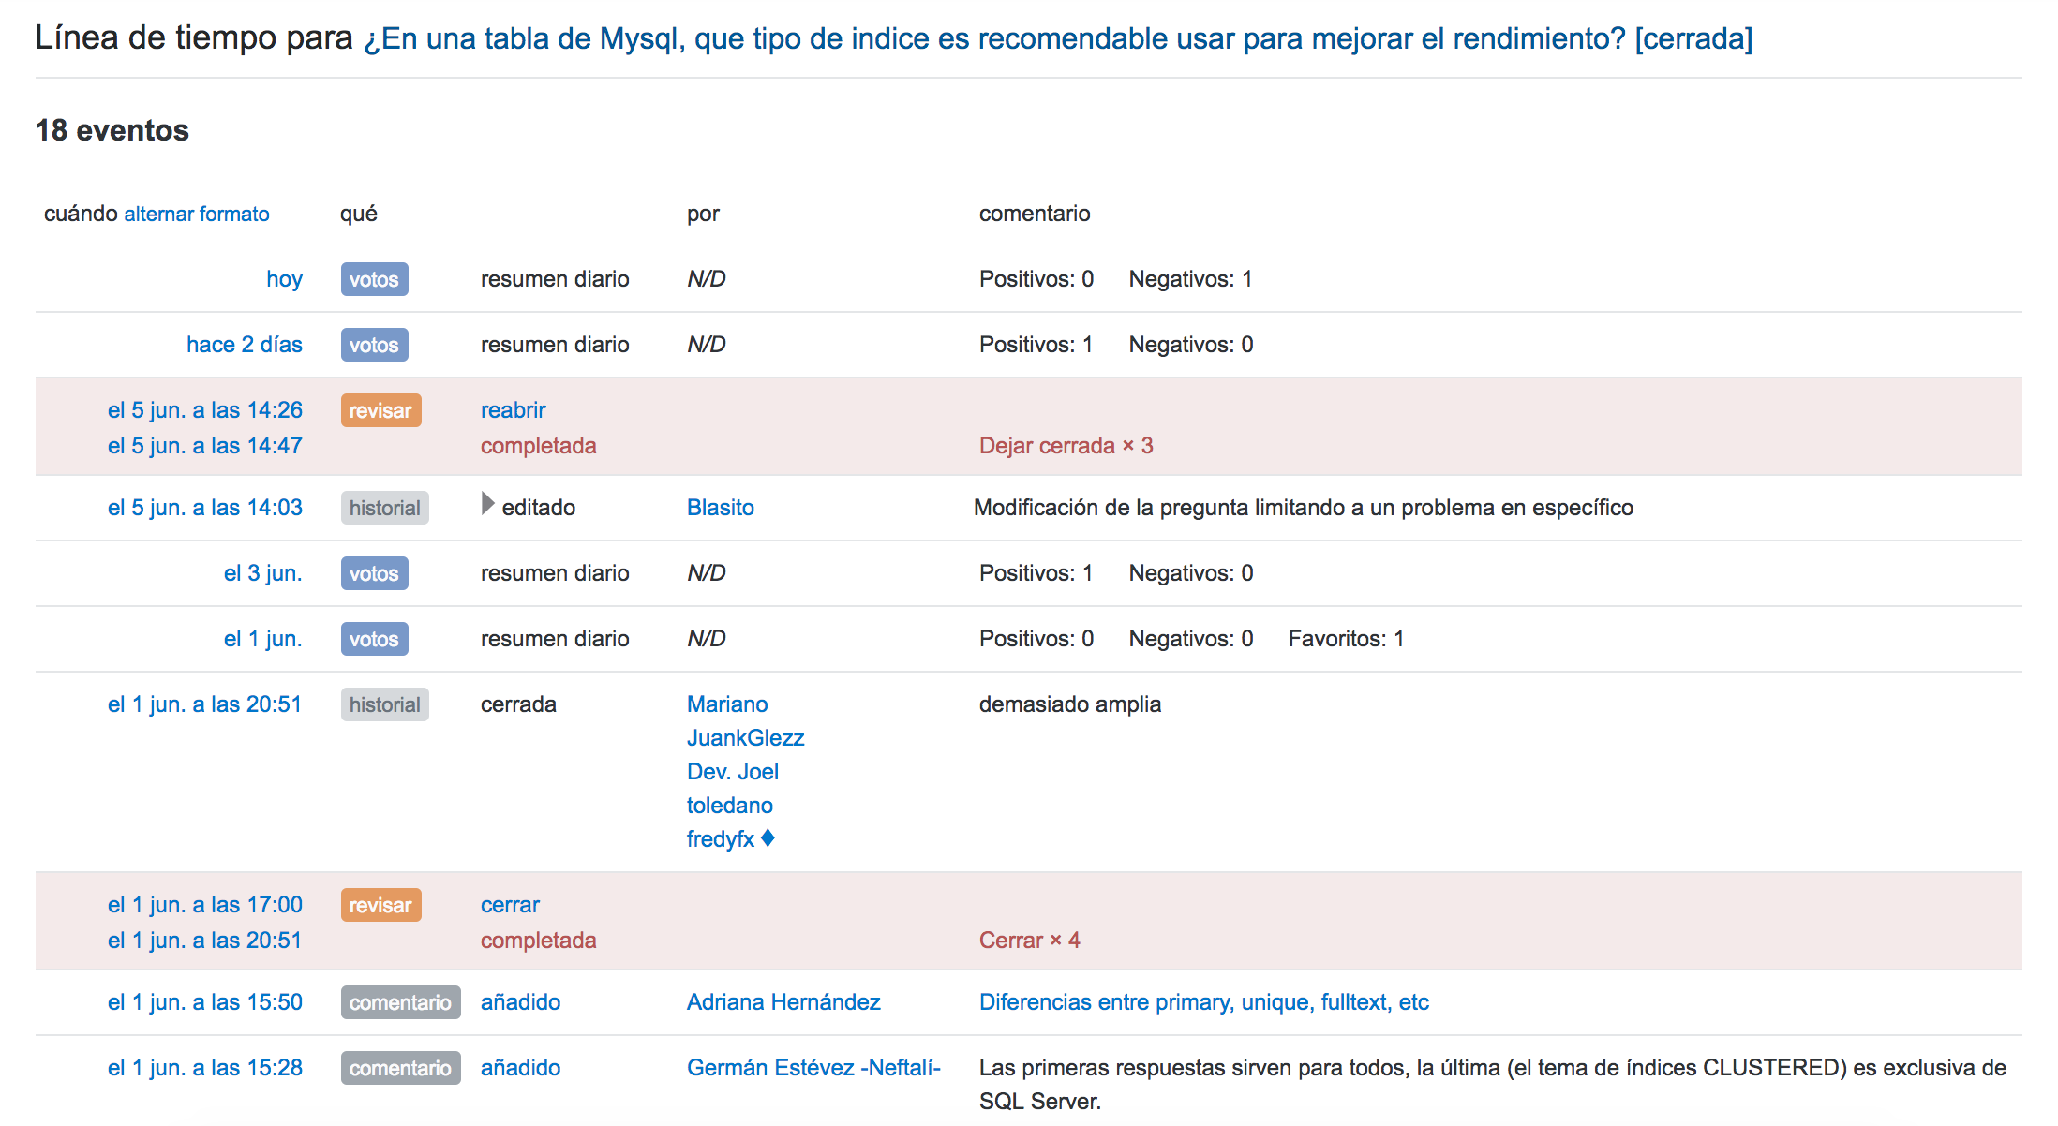Open the 'el 3 jun.' timestamp link
2058x1126 pixels.
[x=263, y=573]
